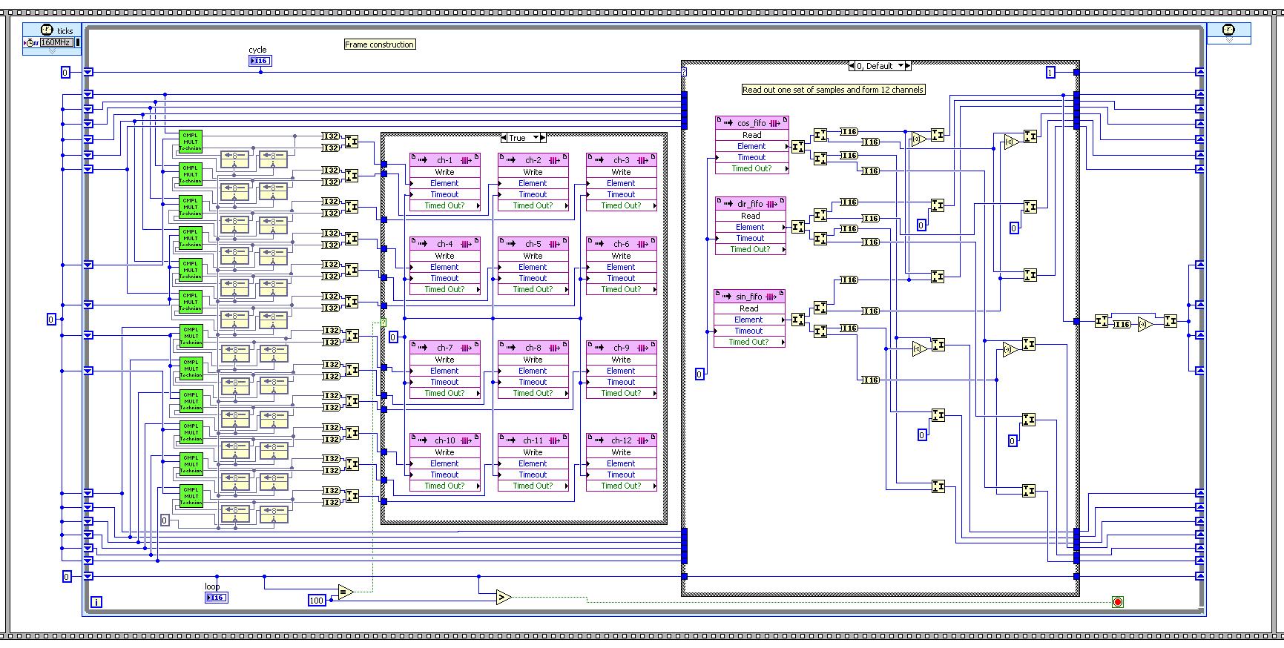Screen dimensions: 1284x648
Task: Click the ticks clock icon of timed loop
Action: tap(46, 30)
